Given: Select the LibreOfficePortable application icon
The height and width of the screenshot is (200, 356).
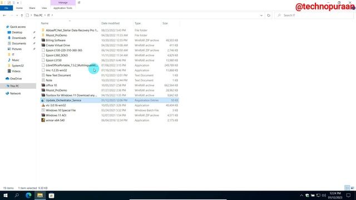Looking at the screenshot, I should 43,65.
